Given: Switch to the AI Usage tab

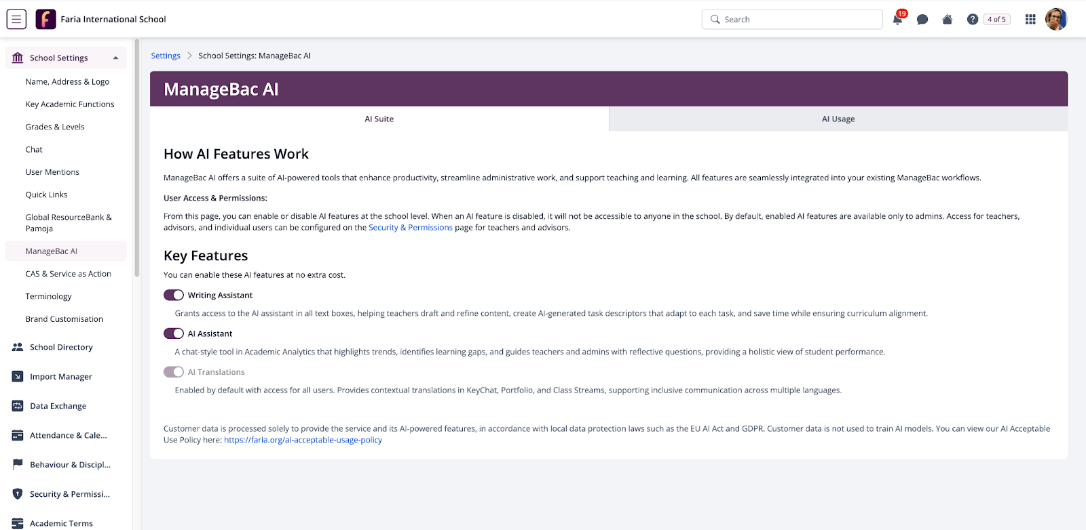Looking at the screenshot, I should (838, 118).
